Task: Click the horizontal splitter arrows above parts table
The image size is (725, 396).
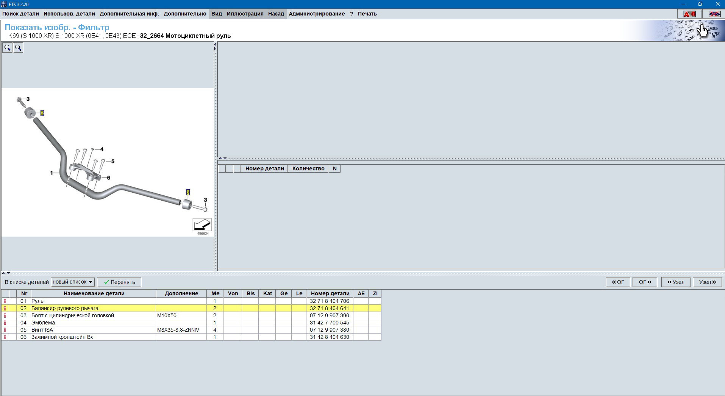Action: pos(6,273)
